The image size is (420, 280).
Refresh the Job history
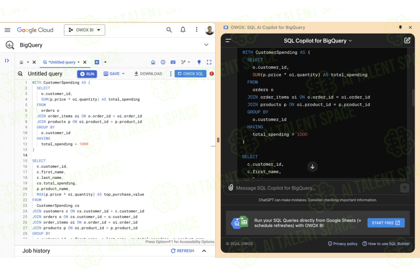tap(183, 251)
